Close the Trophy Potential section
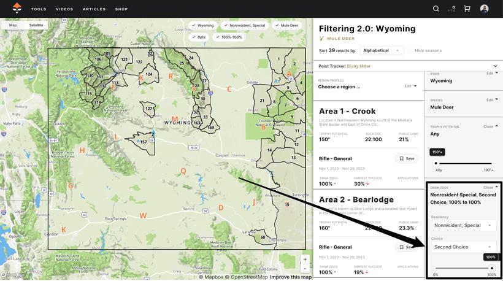 (491, 126)
